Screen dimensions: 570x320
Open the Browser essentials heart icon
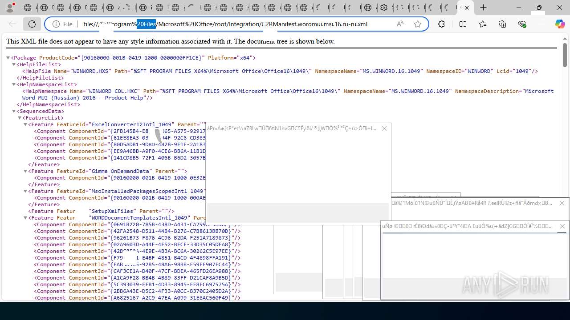(522, 24)
